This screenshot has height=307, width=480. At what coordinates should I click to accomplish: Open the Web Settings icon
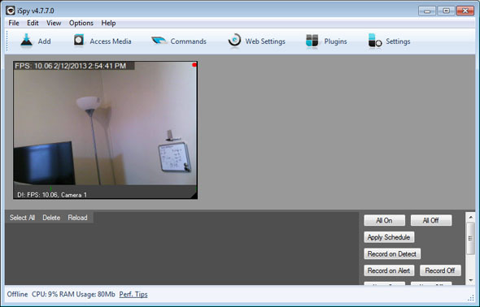click(x=234, y=41)
